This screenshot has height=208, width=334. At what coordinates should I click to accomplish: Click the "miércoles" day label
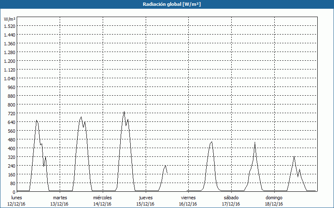102,198
